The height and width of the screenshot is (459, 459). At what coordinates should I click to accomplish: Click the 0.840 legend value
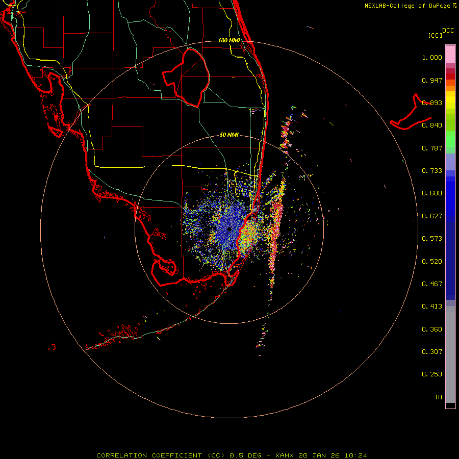coord(432,125)
